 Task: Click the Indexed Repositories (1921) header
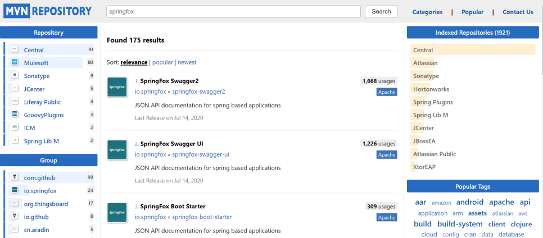[473, 33]
